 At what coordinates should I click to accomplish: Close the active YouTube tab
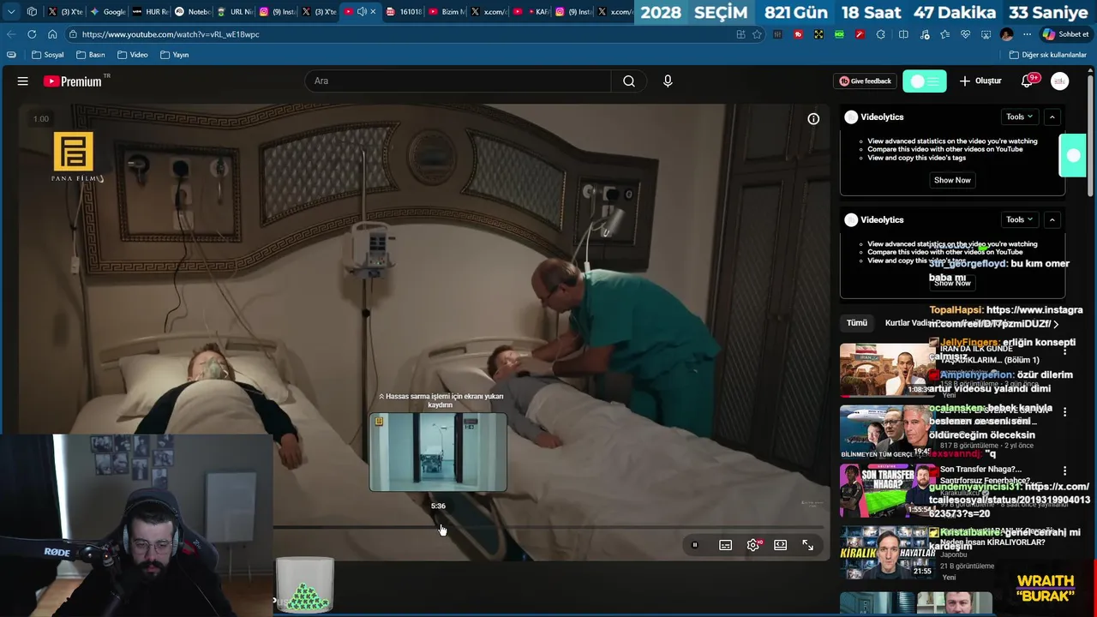373,12
